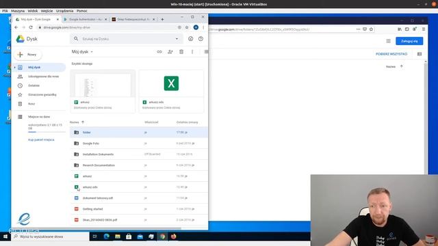This screenshot has width=438, height=246.
Task: Switch to the third Chrome tab (Sklep)
Action: pyautogui.click(x=133, y=19)
